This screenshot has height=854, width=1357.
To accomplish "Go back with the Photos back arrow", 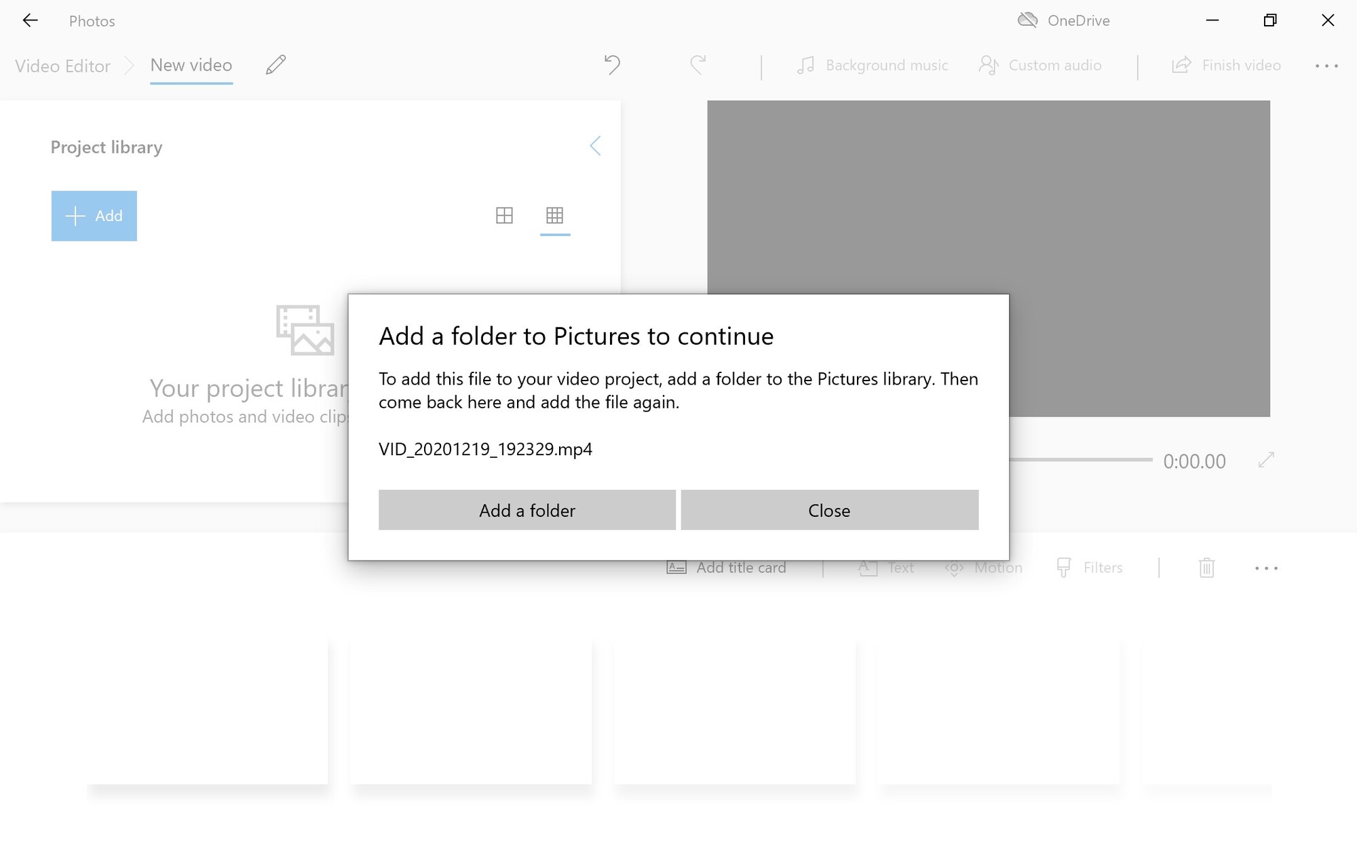I will (x=30, y=20).
